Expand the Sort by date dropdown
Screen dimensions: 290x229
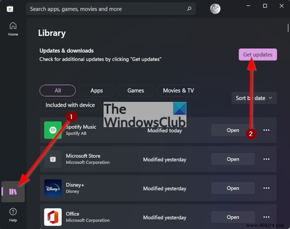pos(254,98)
